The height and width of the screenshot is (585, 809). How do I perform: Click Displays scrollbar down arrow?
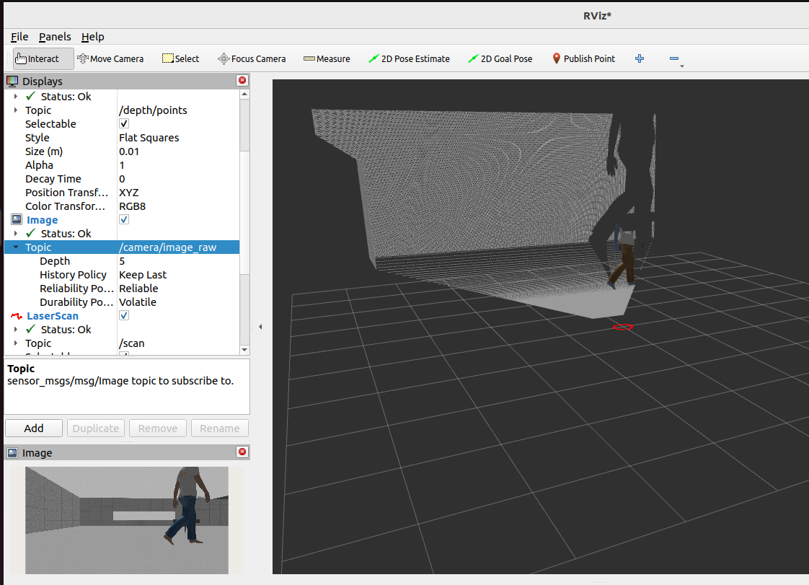tap(244, 350)
